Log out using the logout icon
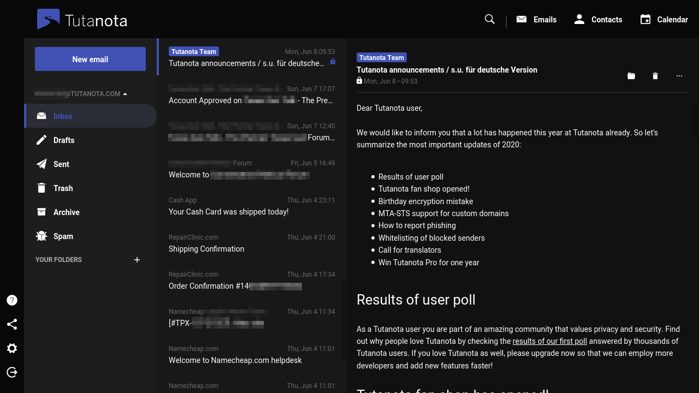Screen dimensions: 699x393 pyautogui.click(x=12, y=372)
